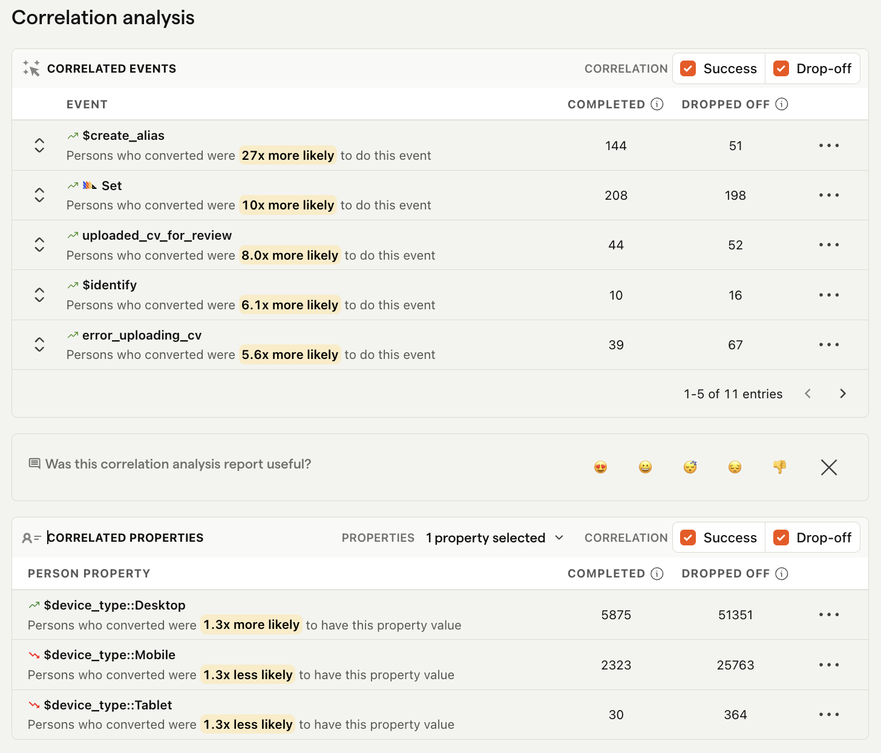Click '27x more likely' highlight text
This screenshot has width=881, height=753.
pos(288,156)
